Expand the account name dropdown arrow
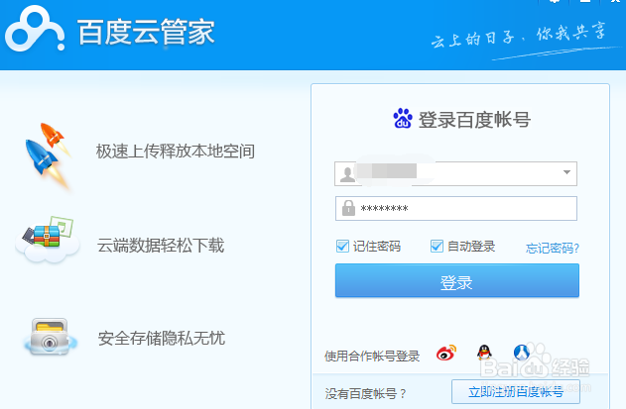The height and width of the screenshot is (409, 626). [x=566, y=172]
